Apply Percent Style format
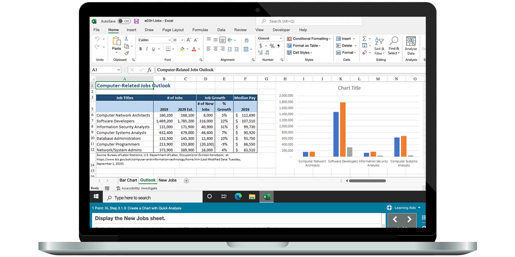This screenshot has width=515, height=257. [272, 46]
